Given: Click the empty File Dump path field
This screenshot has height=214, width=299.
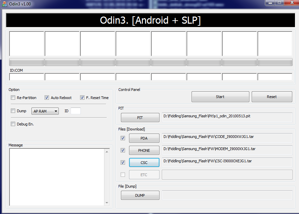Looking at the screenshot, I should 227,195.
